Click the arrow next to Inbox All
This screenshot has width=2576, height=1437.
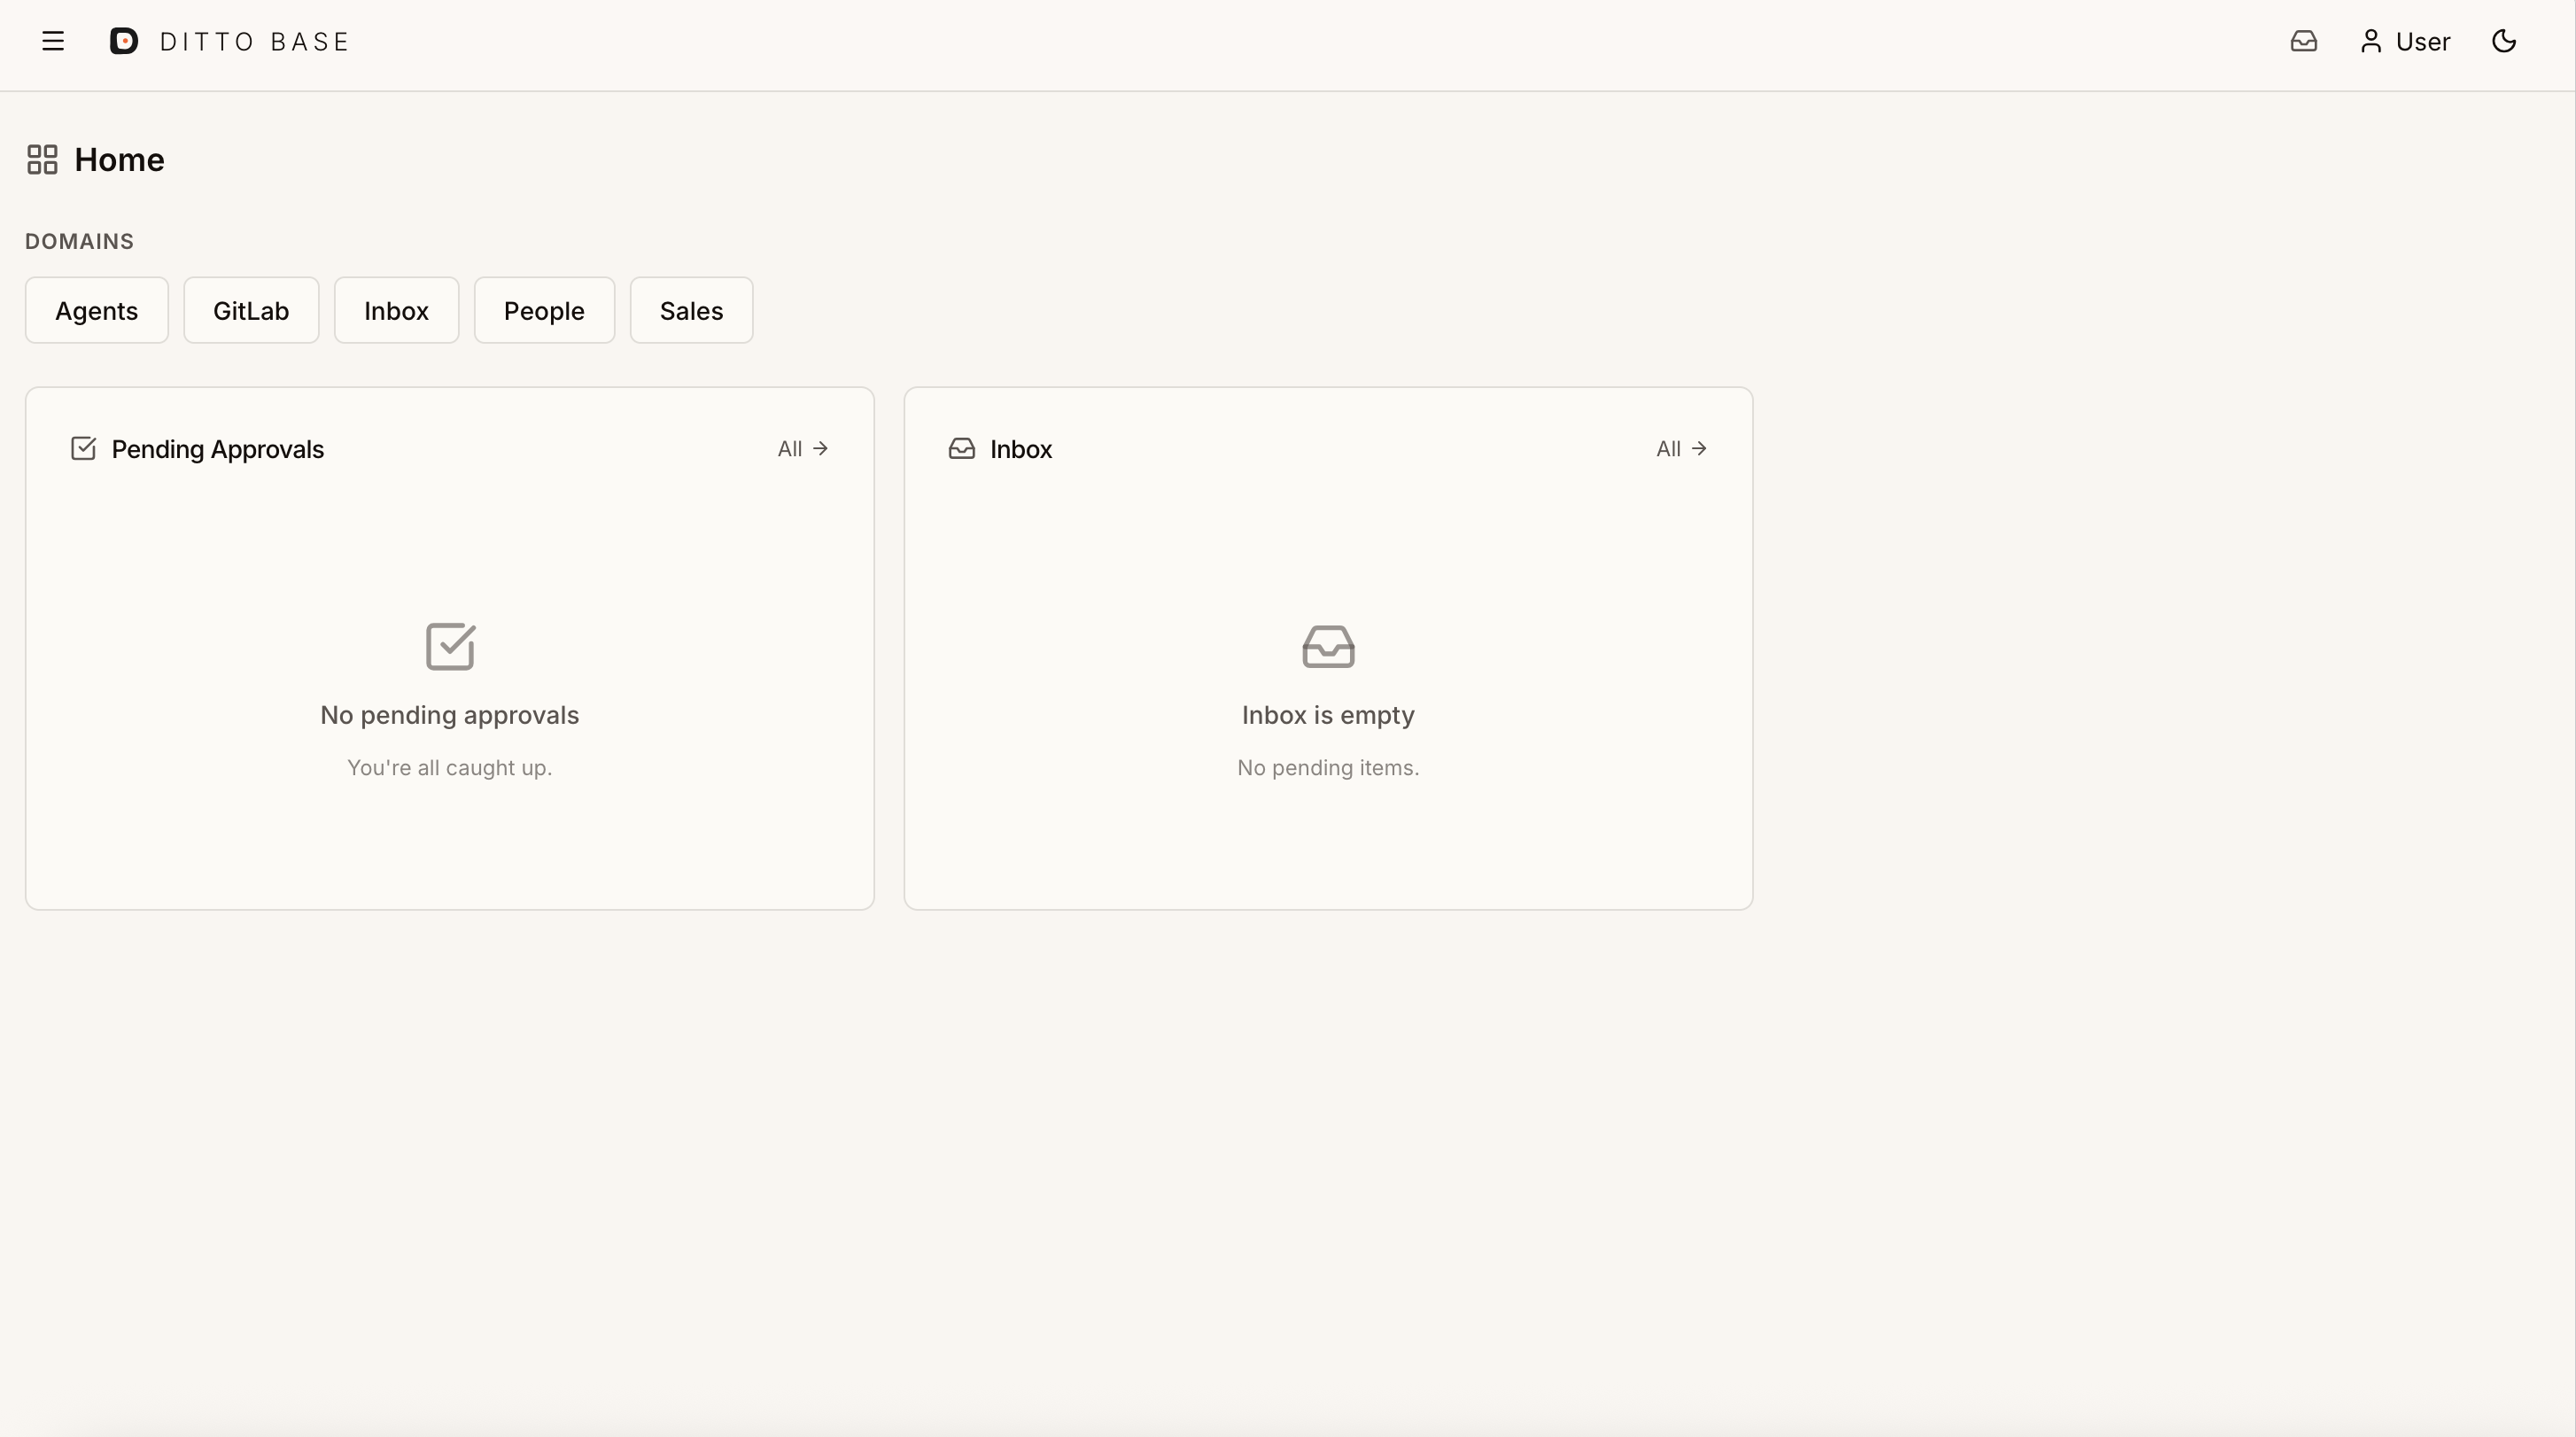coord(1699,448)
